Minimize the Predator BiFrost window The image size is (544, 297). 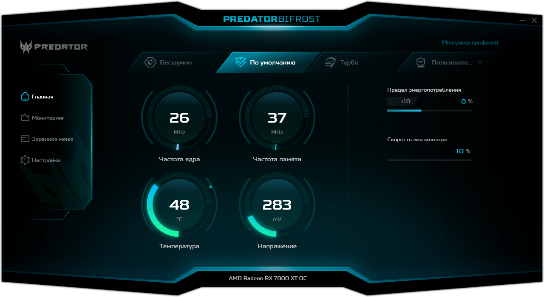pos(523,20)
